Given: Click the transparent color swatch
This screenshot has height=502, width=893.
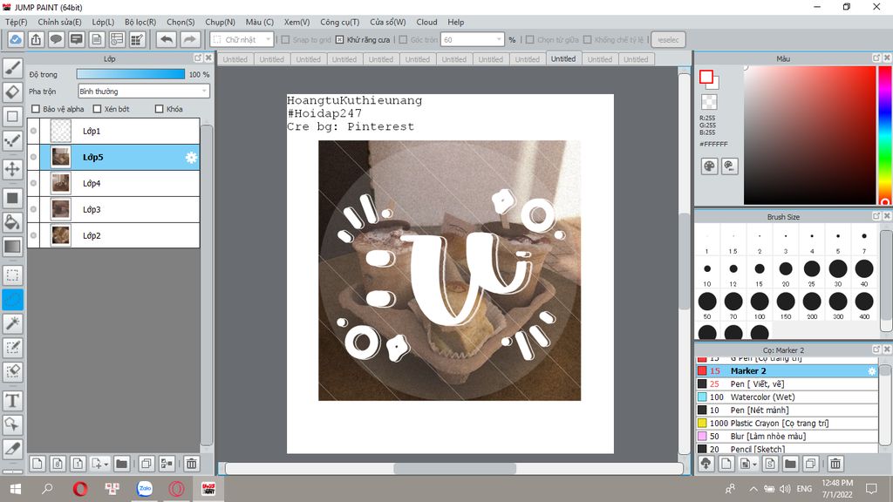Looking at the screenshot, I should click(709, 102).
